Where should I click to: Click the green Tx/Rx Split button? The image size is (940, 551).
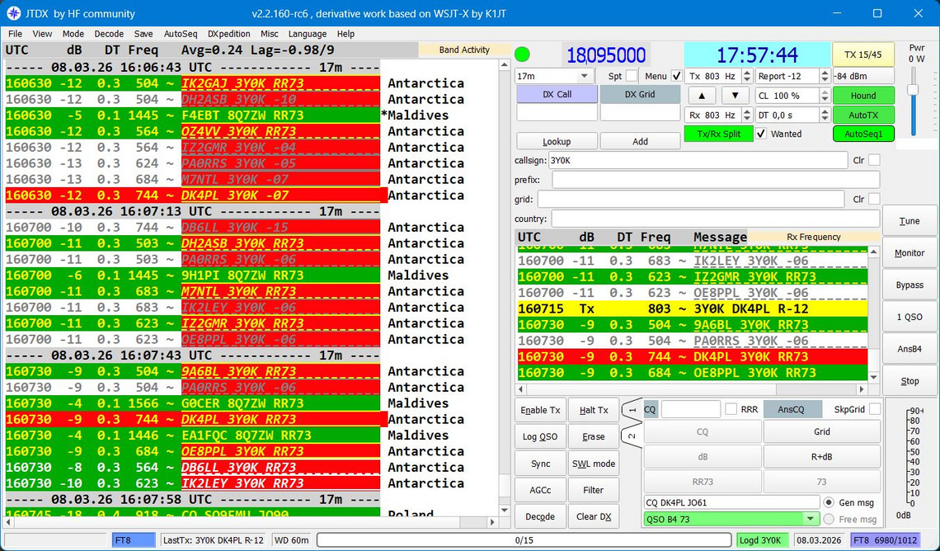click(717, 134)
